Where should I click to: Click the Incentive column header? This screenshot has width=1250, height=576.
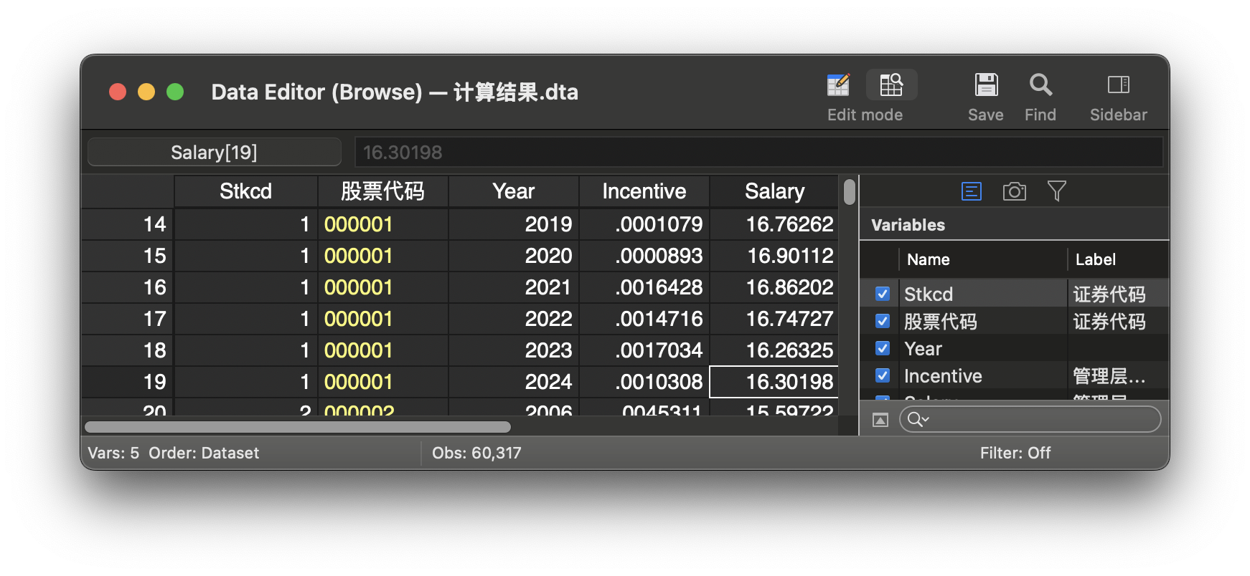point(644,191)
